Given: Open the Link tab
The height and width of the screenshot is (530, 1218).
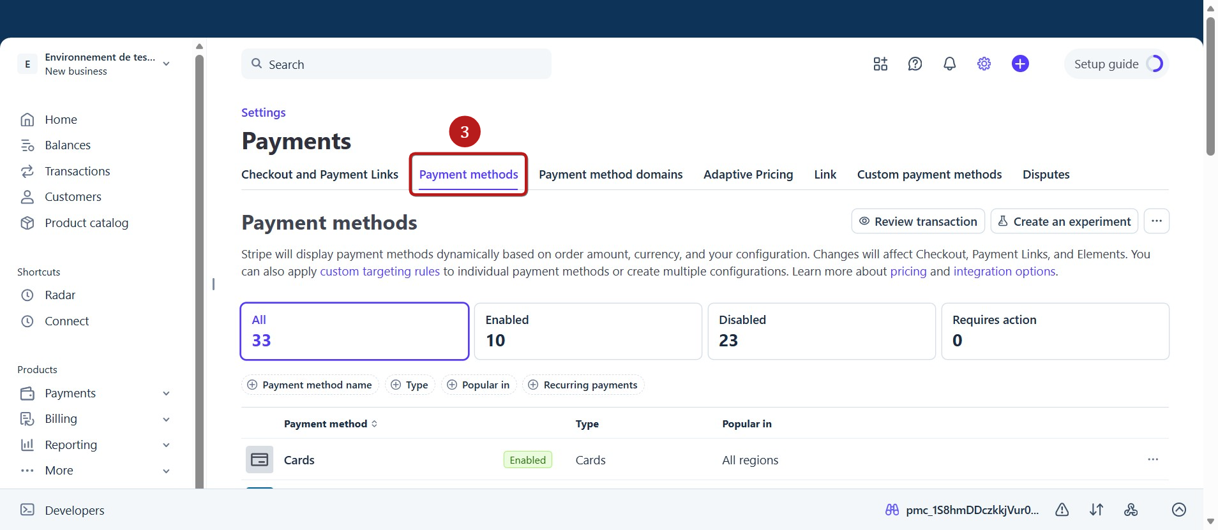Looking at the screenshot, I should [x=825, y=174].
